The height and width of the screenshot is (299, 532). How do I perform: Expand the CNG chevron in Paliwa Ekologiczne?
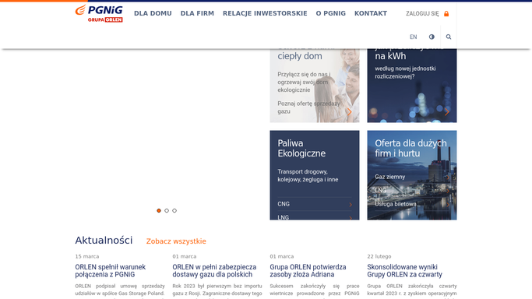point(351,205)
